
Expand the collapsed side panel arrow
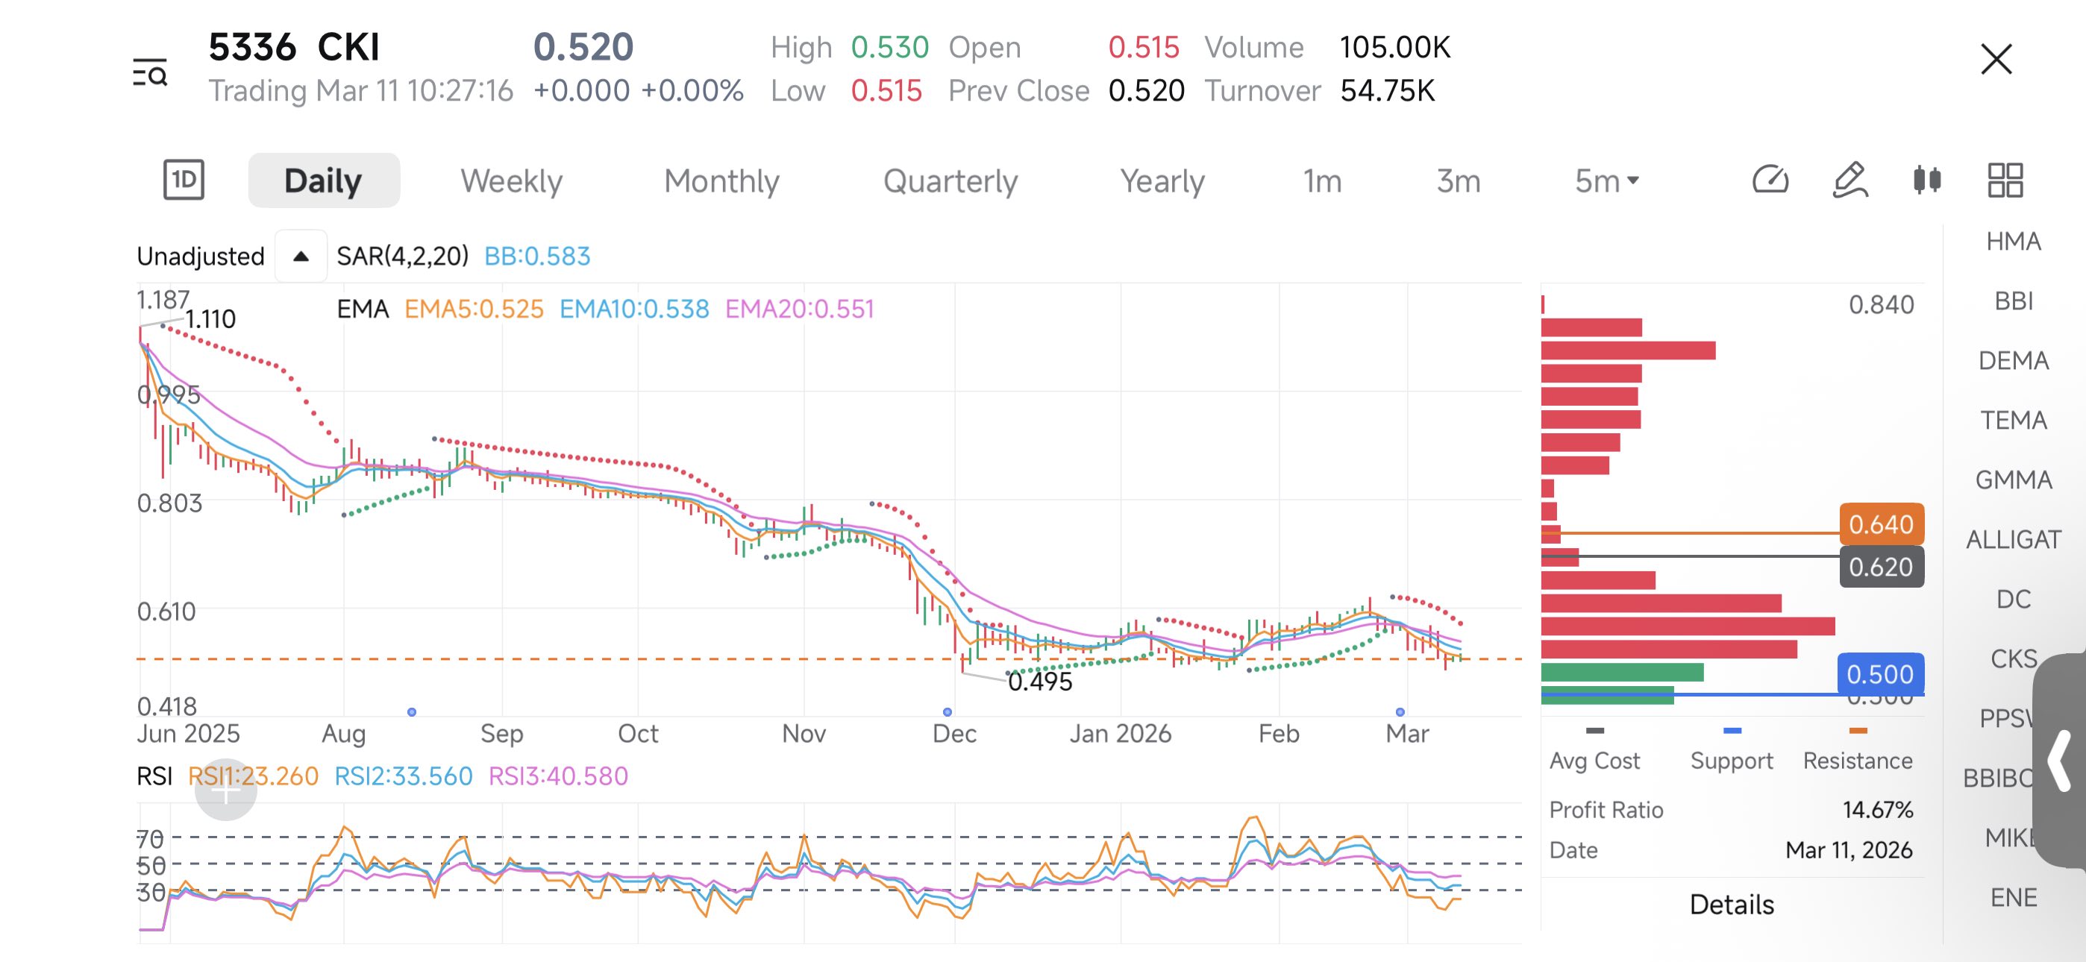point(2060,761)
